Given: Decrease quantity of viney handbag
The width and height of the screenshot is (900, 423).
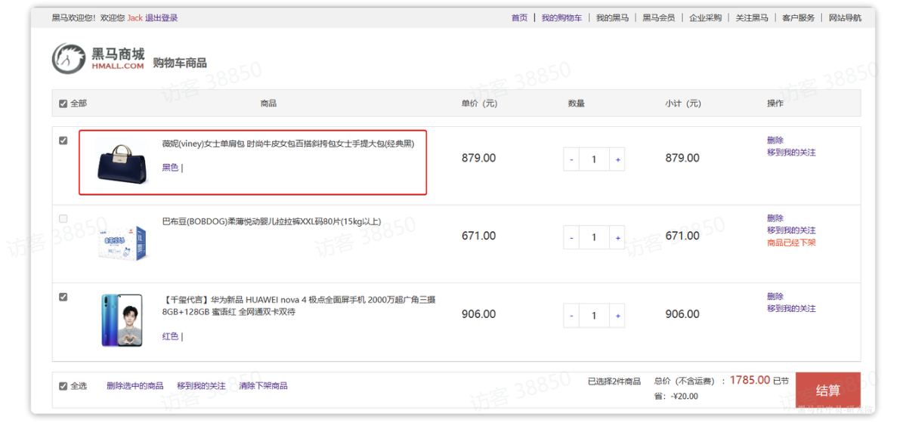Looking at the screenshot, I should point(571,159).
